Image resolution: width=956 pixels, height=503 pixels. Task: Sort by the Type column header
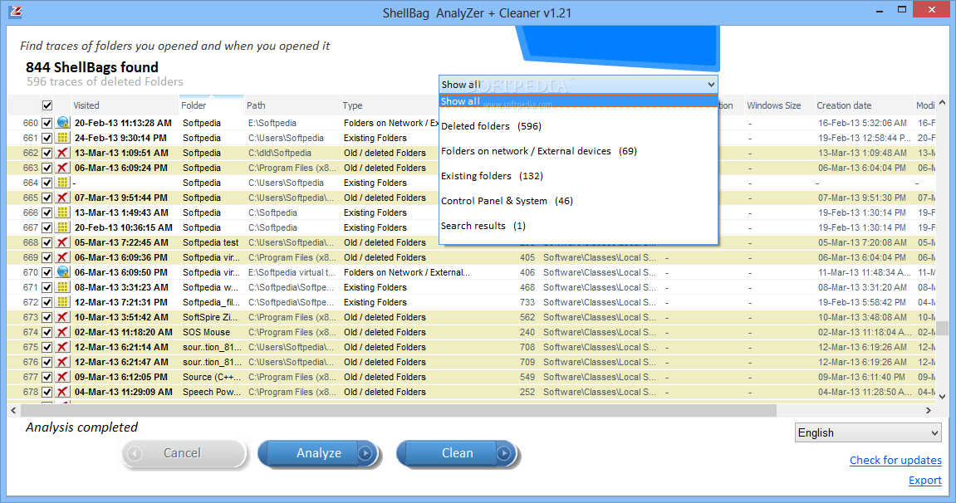tap(389, 105)
